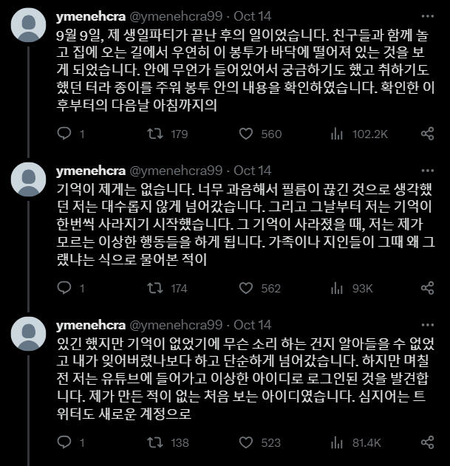Share the first tweet

coord(427,134)
